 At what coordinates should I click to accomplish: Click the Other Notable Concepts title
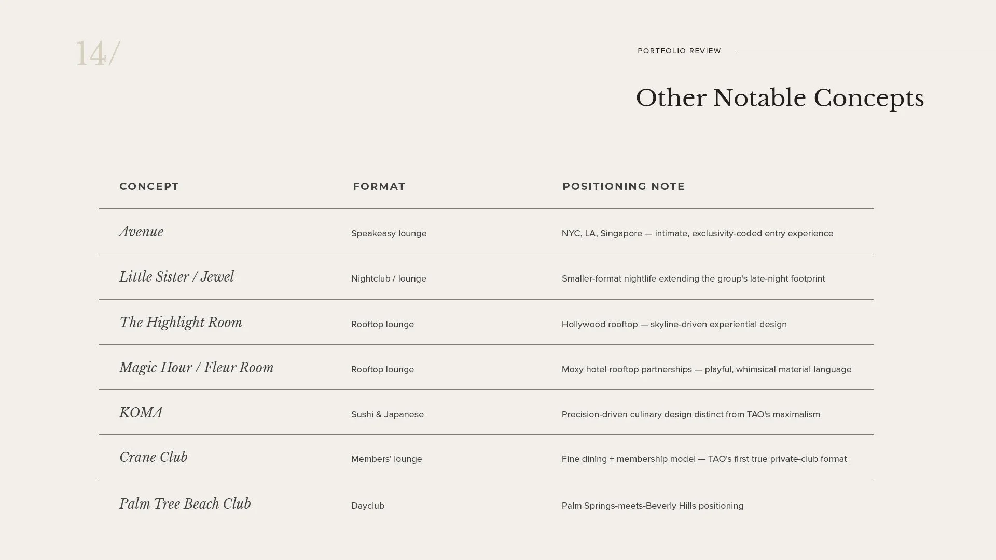click(780, 99)
